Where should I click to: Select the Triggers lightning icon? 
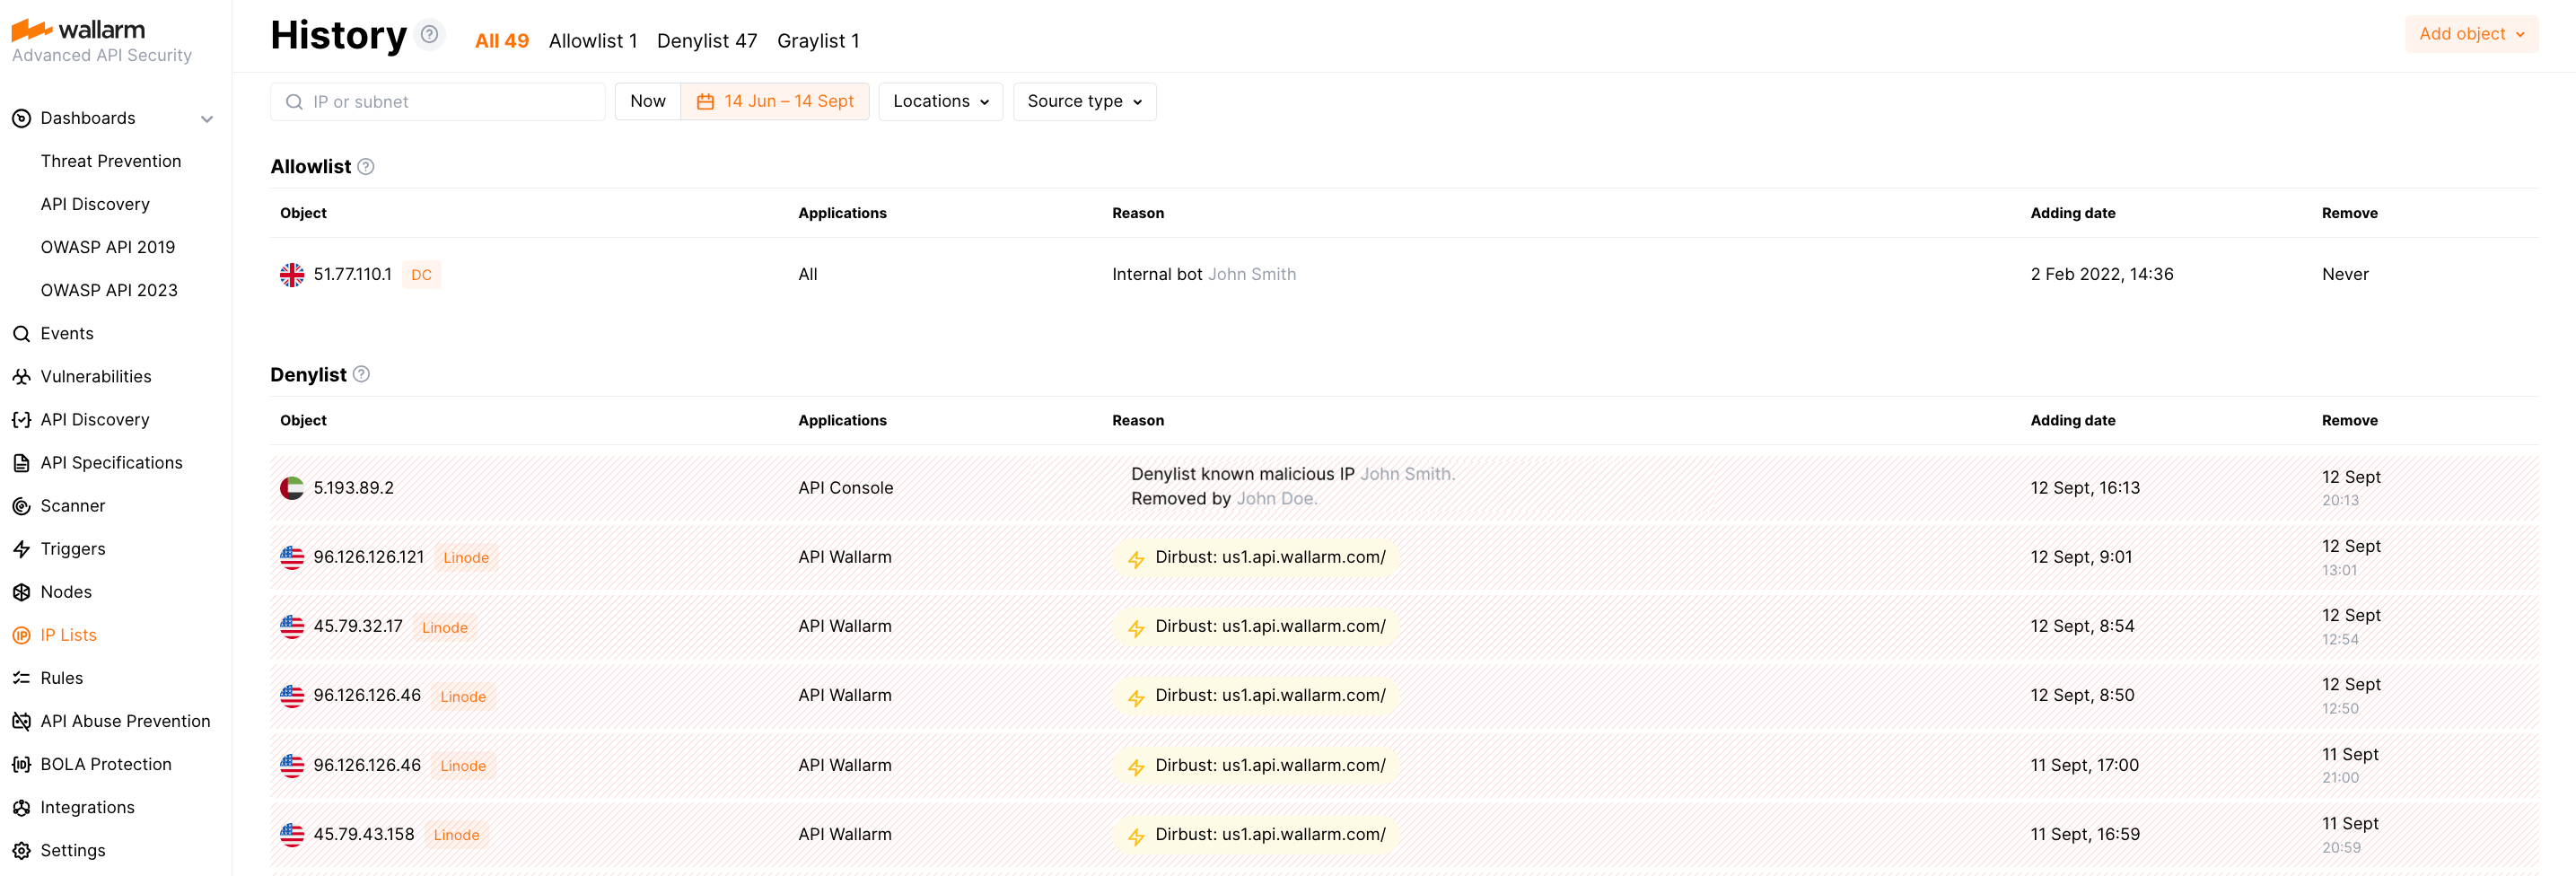(x=21, y=548)
